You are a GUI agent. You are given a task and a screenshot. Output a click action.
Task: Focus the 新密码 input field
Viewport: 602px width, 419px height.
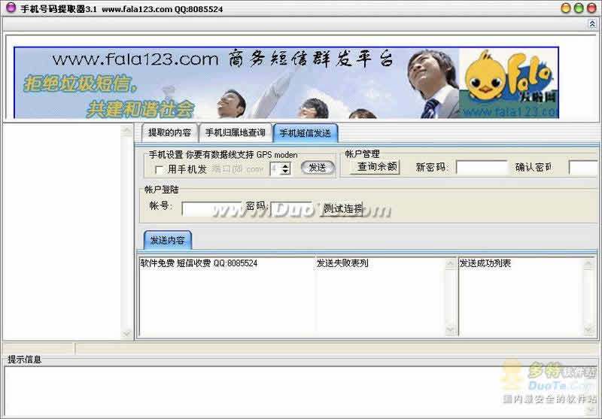481,168
